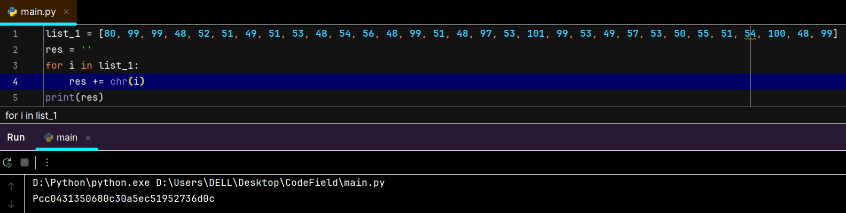Click the Run tool window title
Viewport: 846px width, 213px height.
coord(16,137)
